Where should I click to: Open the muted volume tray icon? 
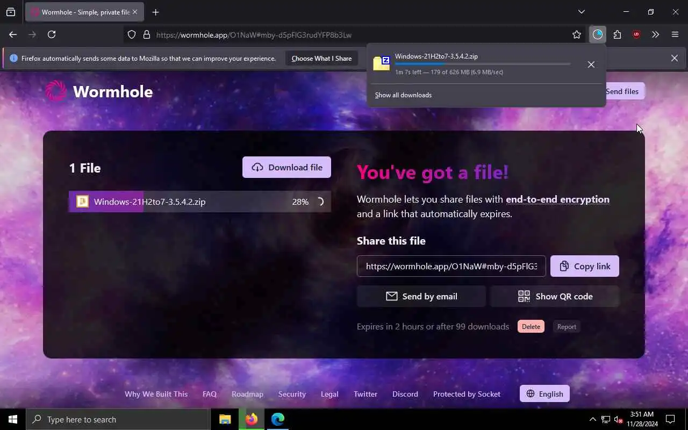[x=618, y=419]
